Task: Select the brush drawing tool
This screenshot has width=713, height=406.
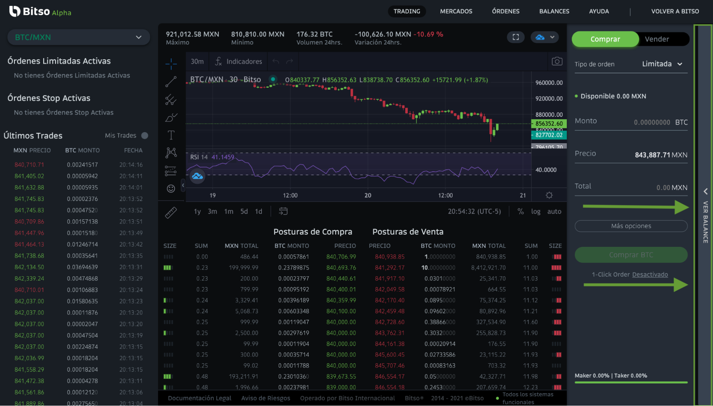Action: click(171, 118)
